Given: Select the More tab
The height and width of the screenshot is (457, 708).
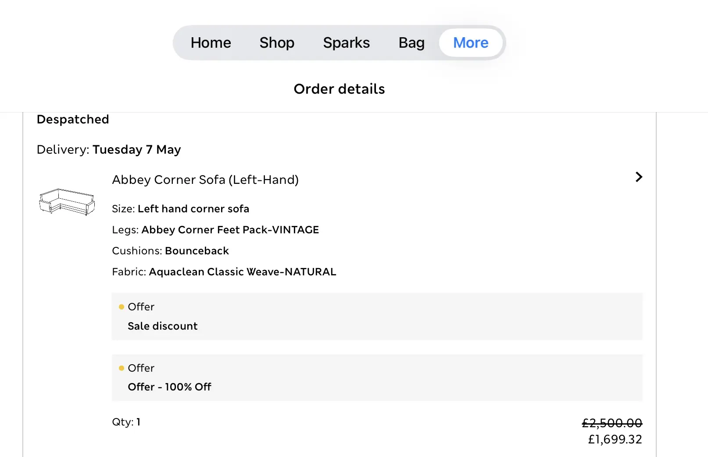Looking at the screenshot, I should click(471, 43).
